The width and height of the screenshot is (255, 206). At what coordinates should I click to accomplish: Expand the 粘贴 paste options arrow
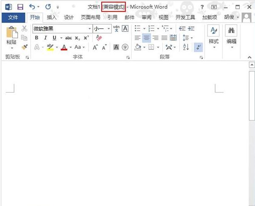point(12,48)
